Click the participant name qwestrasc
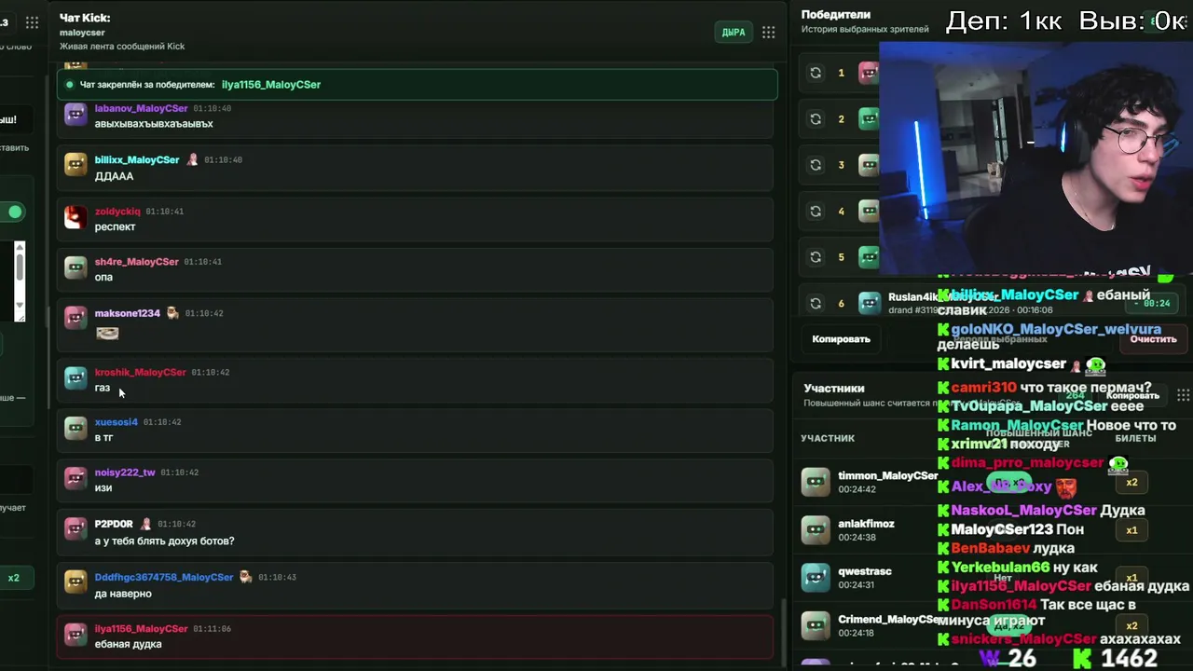1193x671 pixels. [x=865, y=571]
